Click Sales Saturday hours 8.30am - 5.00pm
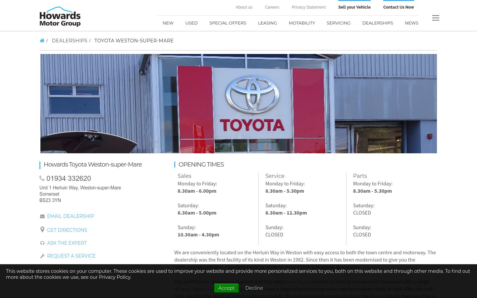This screenshot has height=298, width=477. [x=197, y=213]
